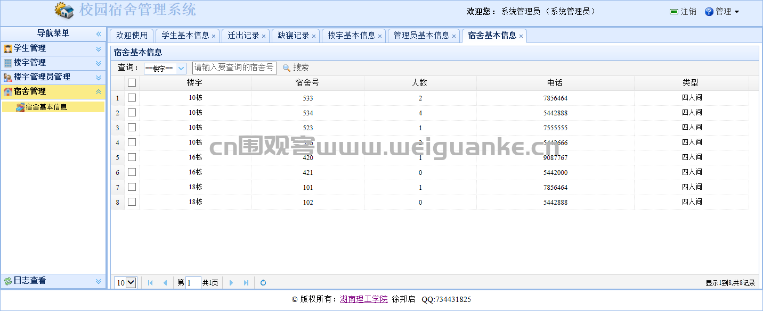Click the 类型 column header
Image resolution: width=763 pixels, height=311 pixels.
coord(691,83)
